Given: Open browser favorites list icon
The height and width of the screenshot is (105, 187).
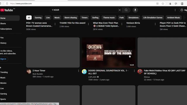Looking at the screenshot, I should coord(176,3).
